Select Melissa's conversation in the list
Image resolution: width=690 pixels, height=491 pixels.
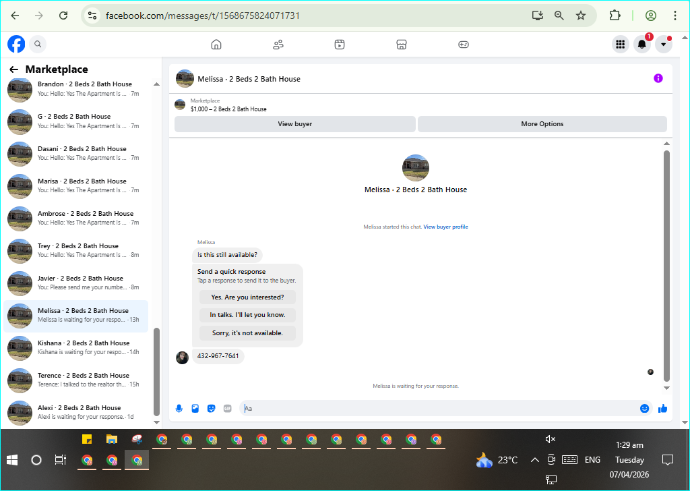point(75,315)
